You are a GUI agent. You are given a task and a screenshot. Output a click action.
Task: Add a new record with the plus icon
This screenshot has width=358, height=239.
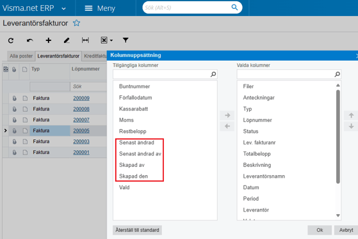tap(49, 40)
